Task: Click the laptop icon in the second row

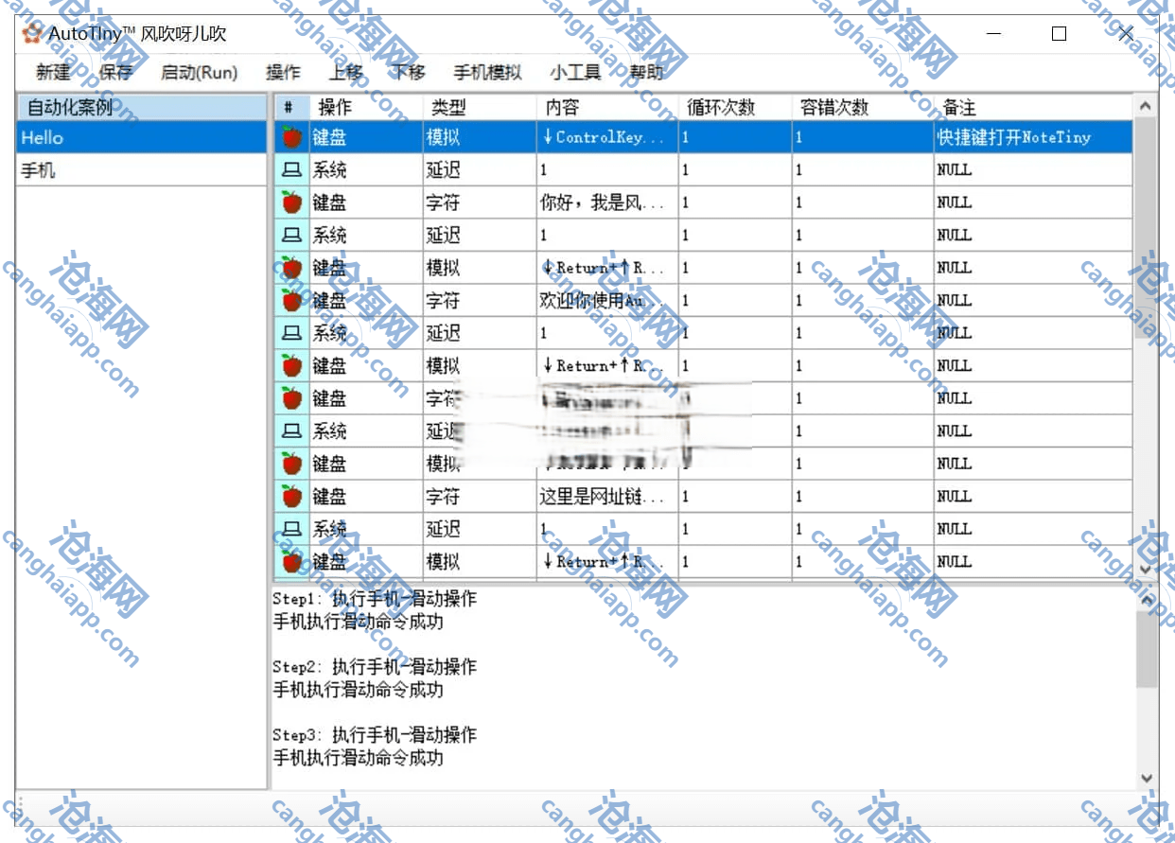Action: (291, 170)
